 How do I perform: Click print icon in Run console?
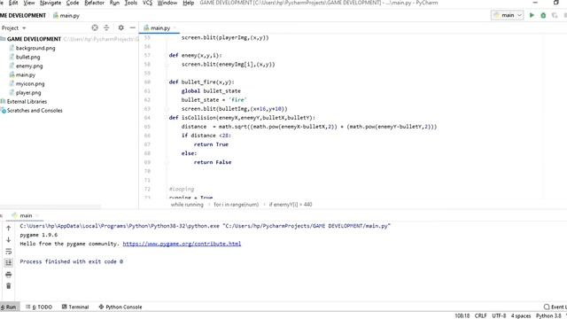[x=8, y=275]
